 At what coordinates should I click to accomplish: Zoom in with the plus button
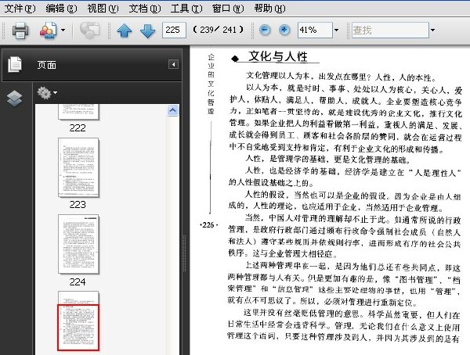[x=284, y=30]
